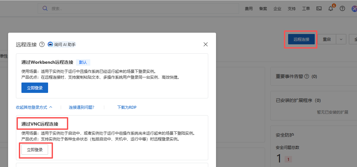Click the 安全防护 heading

285,135
